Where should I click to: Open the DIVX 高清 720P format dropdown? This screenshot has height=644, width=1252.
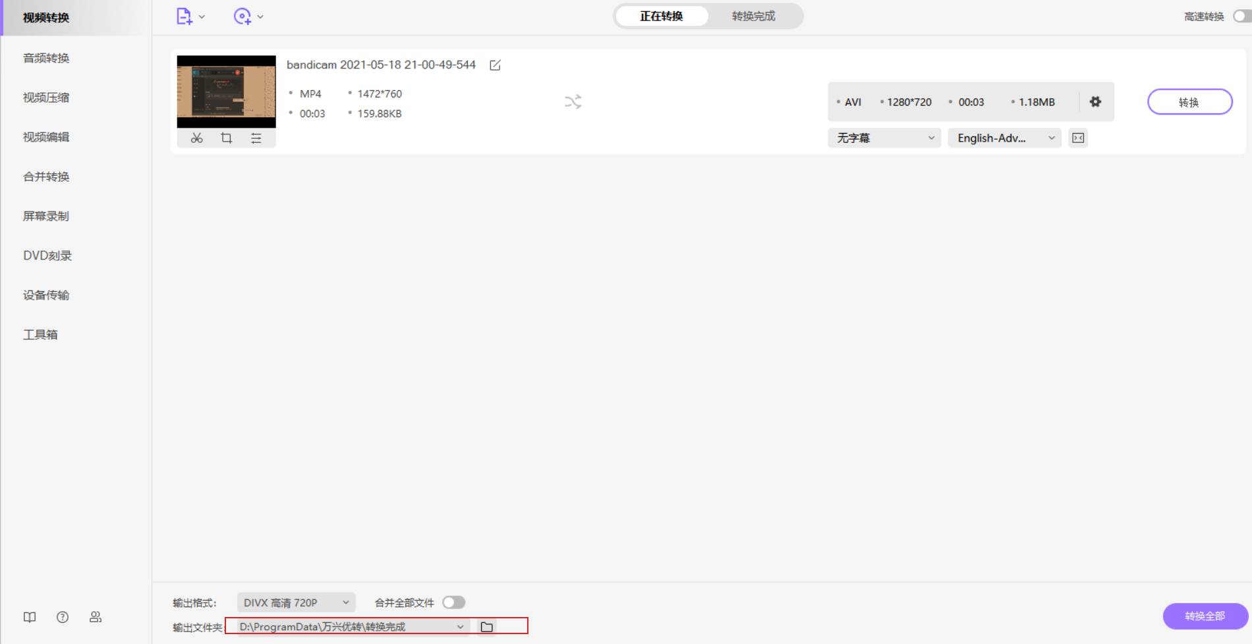click(296, 603)
